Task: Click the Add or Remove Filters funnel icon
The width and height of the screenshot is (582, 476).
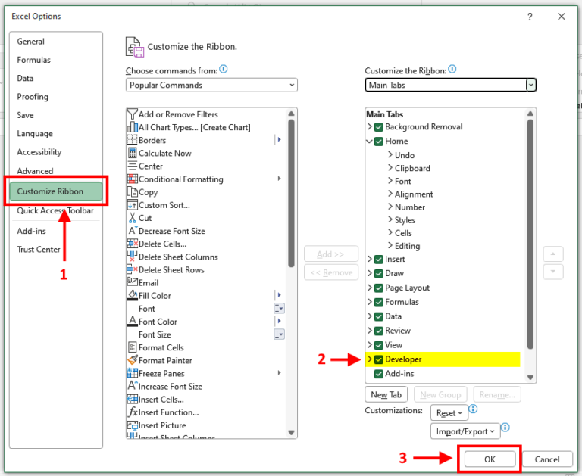Action: [133, 114]
